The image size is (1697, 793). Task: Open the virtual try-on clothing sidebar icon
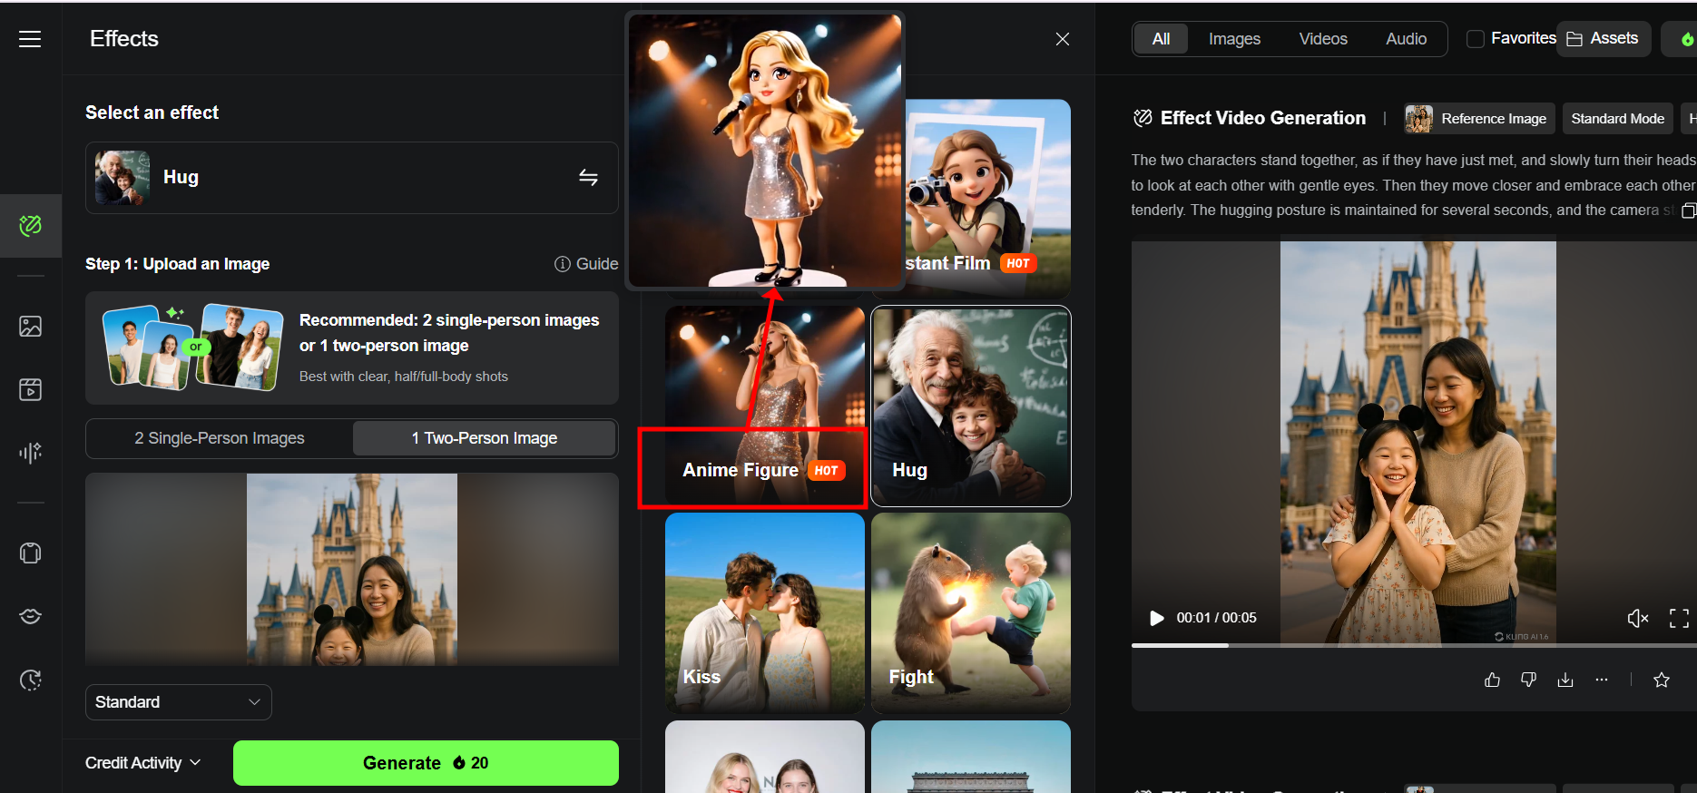pos(31,553)
